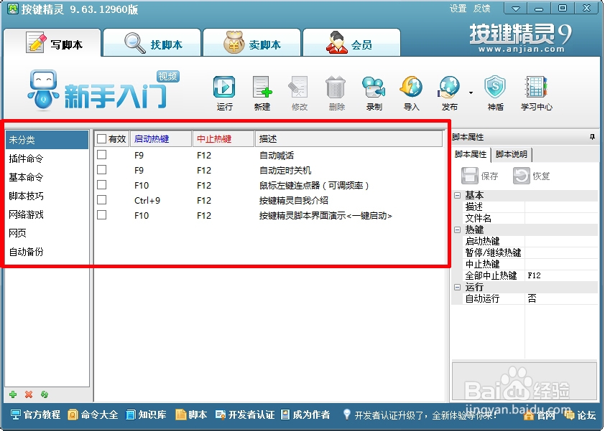This screenshot has height=431, width=605.
Task: Toggle the 有效 header checkbox
Action: pyautogui.click(x=101, y=139)
